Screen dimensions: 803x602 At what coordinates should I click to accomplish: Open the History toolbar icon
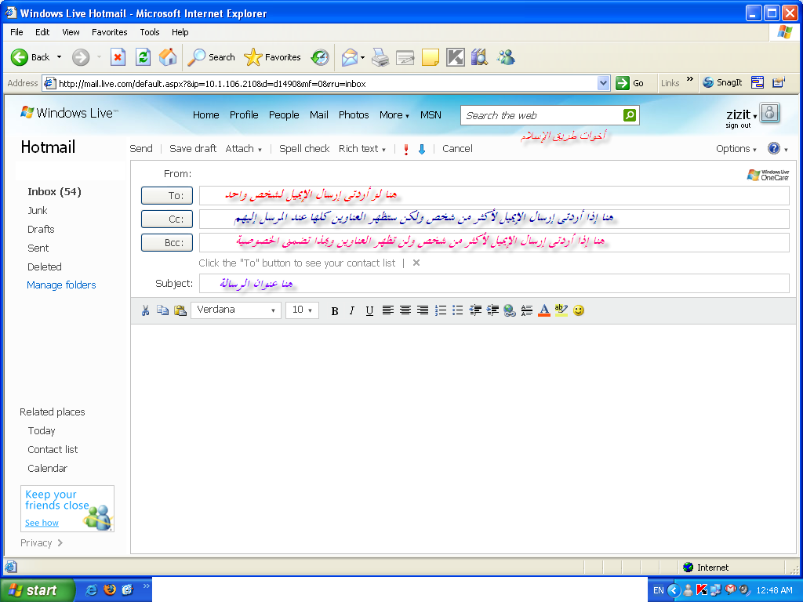pyautogui.click(x=320, y=57)
